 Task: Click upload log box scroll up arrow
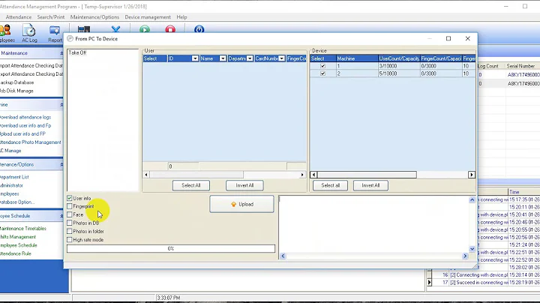point(472,199)
